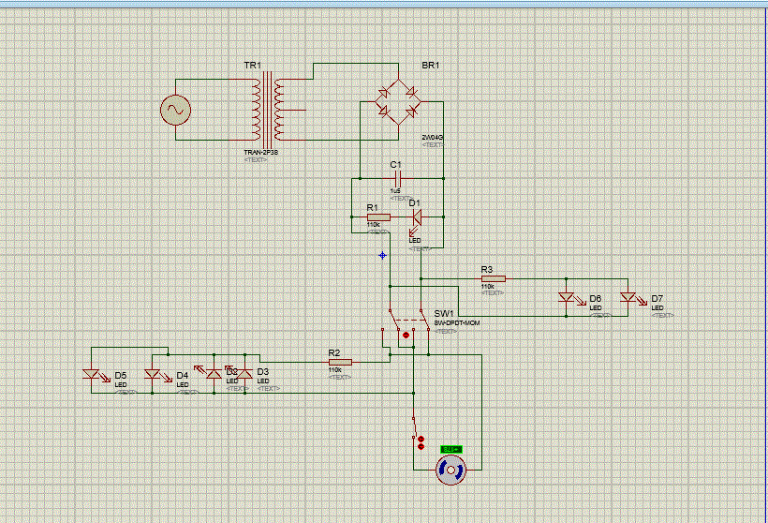Viewport: 768px width, 523px height.
Task: Select the AC voltage source symbol
Action: (175, 110)
